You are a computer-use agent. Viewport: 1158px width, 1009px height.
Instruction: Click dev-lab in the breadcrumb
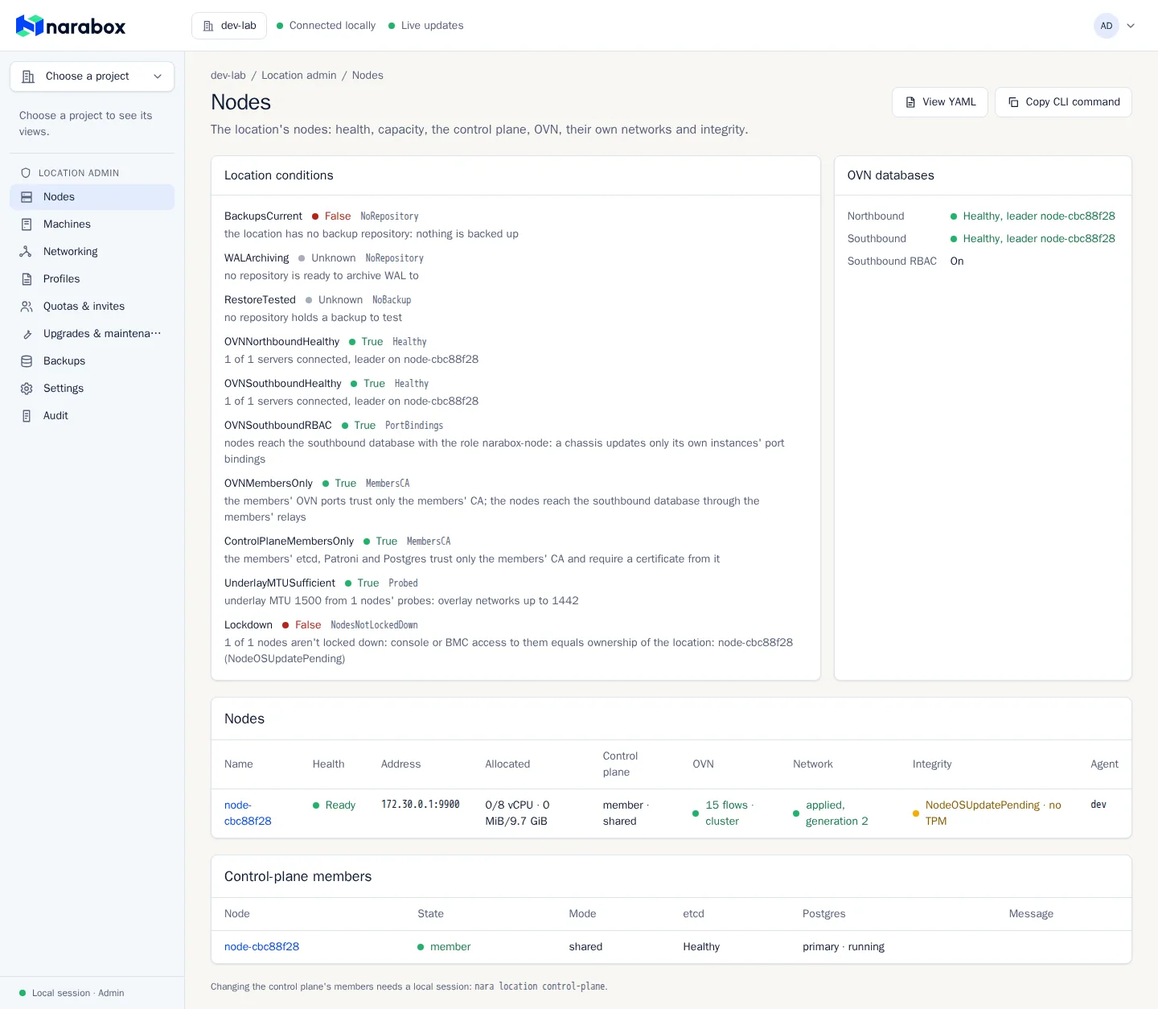228,76
